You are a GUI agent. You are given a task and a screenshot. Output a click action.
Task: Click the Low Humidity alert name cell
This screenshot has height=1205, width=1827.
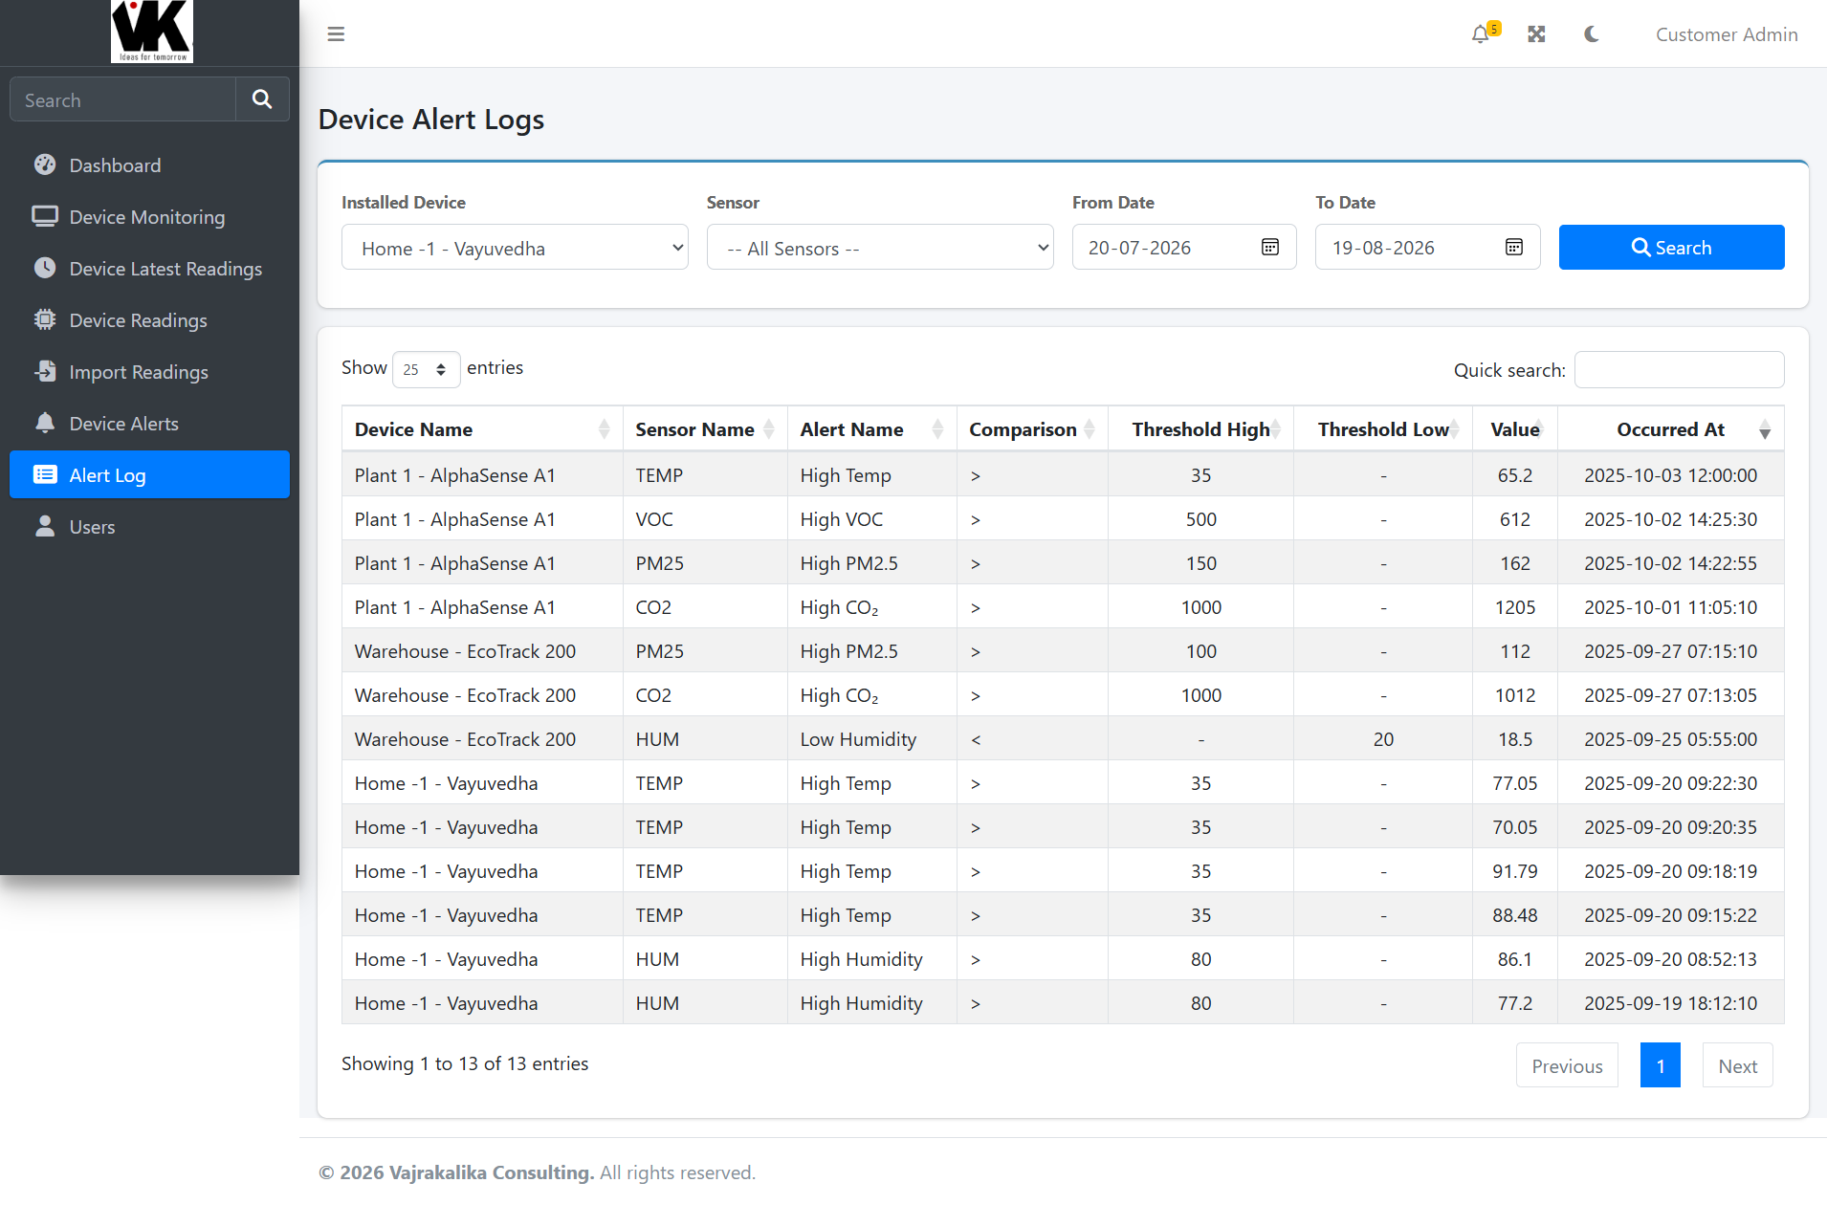(871, 739)
